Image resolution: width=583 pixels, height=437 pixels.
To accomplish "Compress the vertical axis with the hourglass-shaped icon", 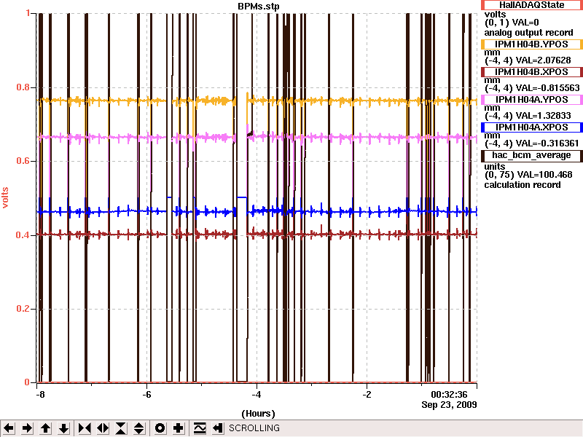I will [121, 428].
